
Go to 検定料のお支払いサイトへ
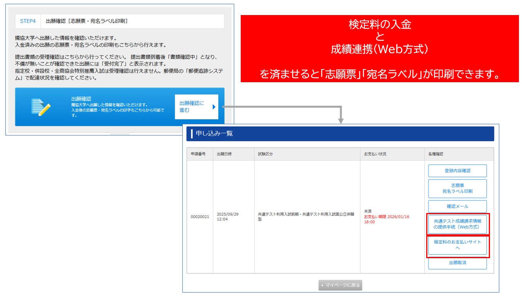tap(457, 245)
